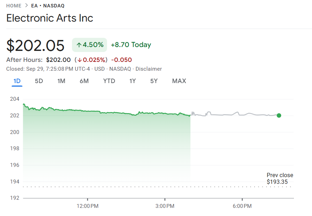
Task: Click the green current price dot
Action: pyautogui.click(x=279, y=115)
